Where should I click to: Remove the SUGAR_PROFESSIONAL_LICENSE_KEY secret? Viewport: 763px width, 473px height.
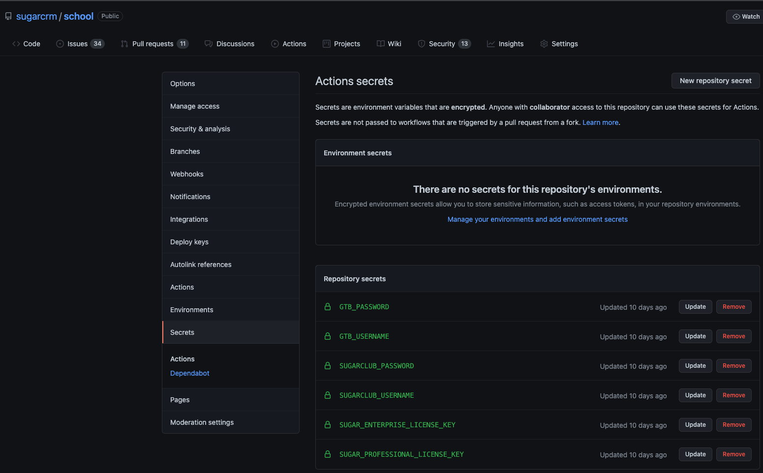click(733, 454)
